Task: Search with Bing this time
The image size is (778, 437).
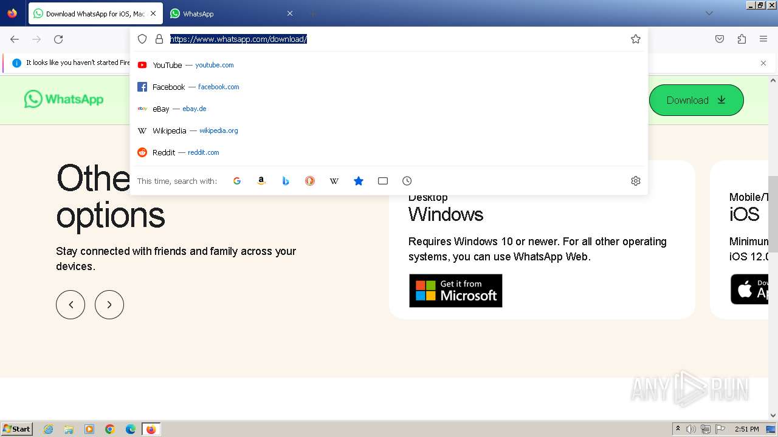Action: 286,181
